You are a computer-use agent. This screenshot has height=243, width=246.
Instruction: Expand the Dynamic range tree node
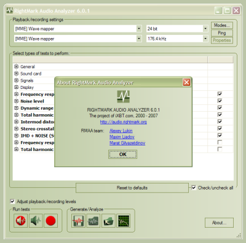tap(17, 108)
